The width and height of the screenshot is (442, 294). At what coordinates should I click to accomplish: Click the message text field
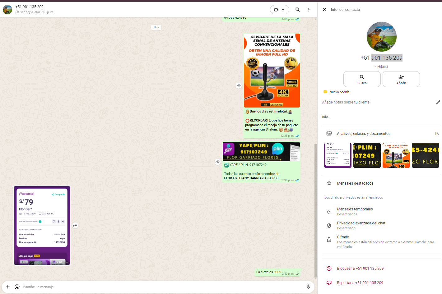[156, 287]
